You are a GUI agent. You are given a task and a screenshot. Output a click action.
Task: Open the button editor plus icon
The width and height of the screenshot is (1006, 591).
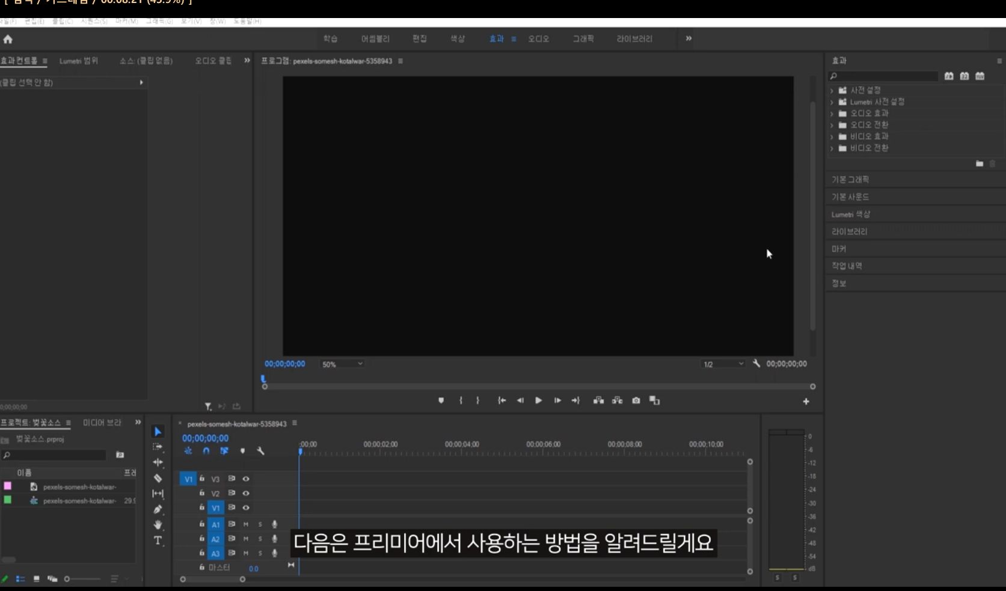point(806,402)
